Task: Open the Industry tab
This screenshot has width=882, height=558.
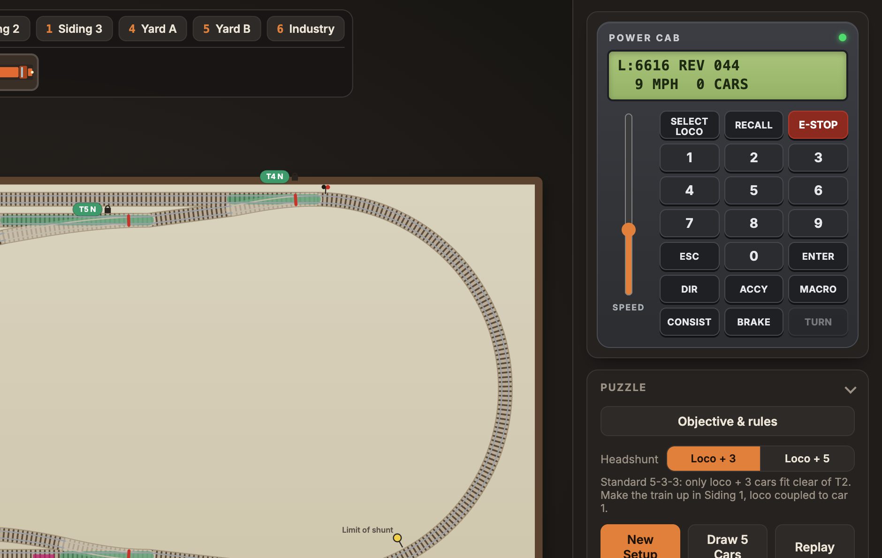Action: click(305, 29)
